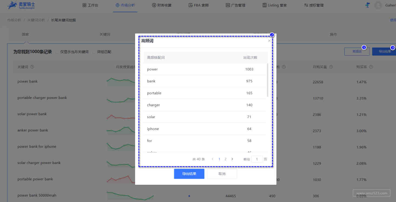Click the 导出结果 button on the page behind

[384, 52]
